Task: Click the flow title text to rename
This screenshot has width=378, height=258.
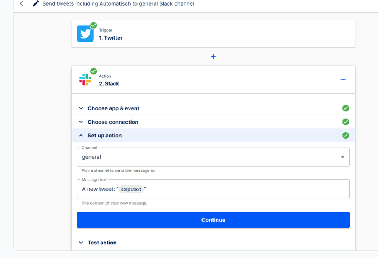Action: 118,4
